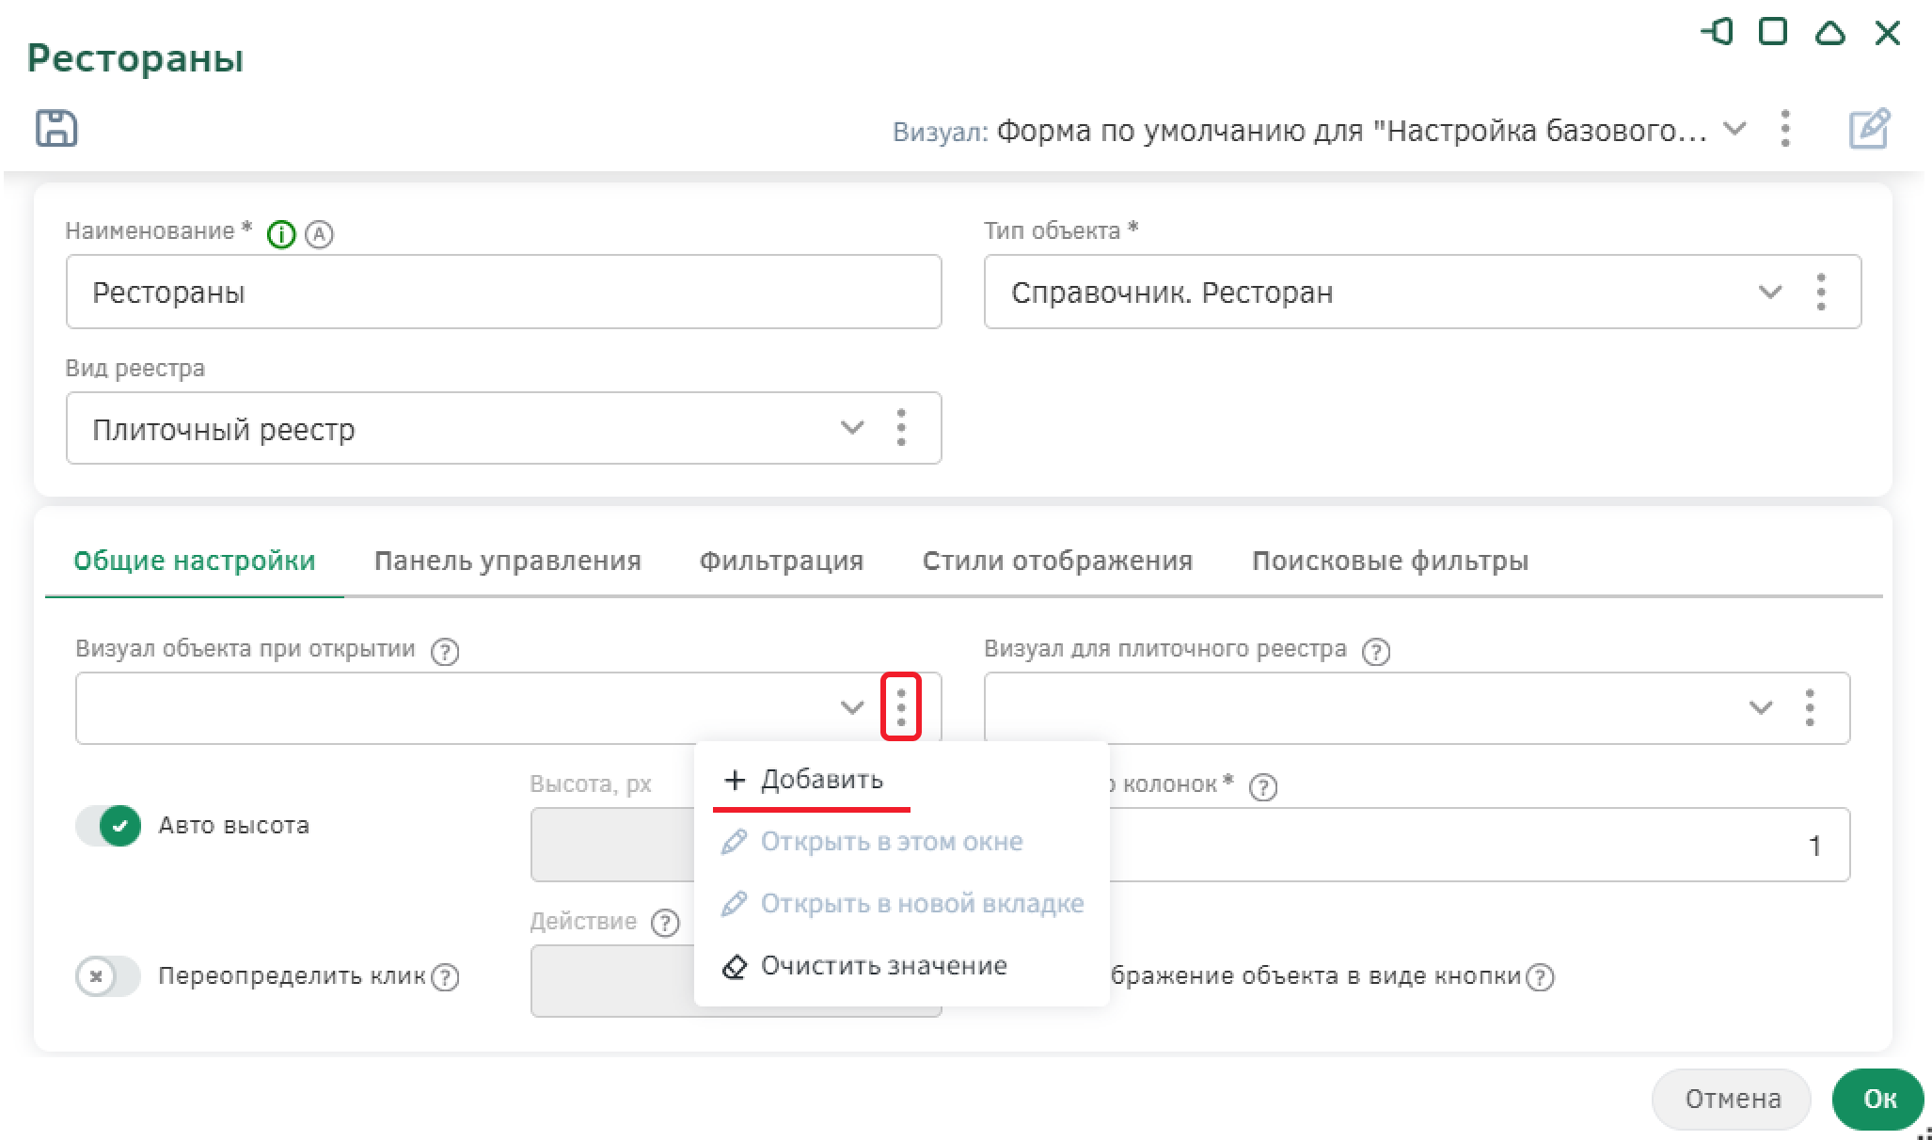1932x1140 pixels.
Task: Enable the Переопределить клик toggle
Action: click(x=108, y=976)
